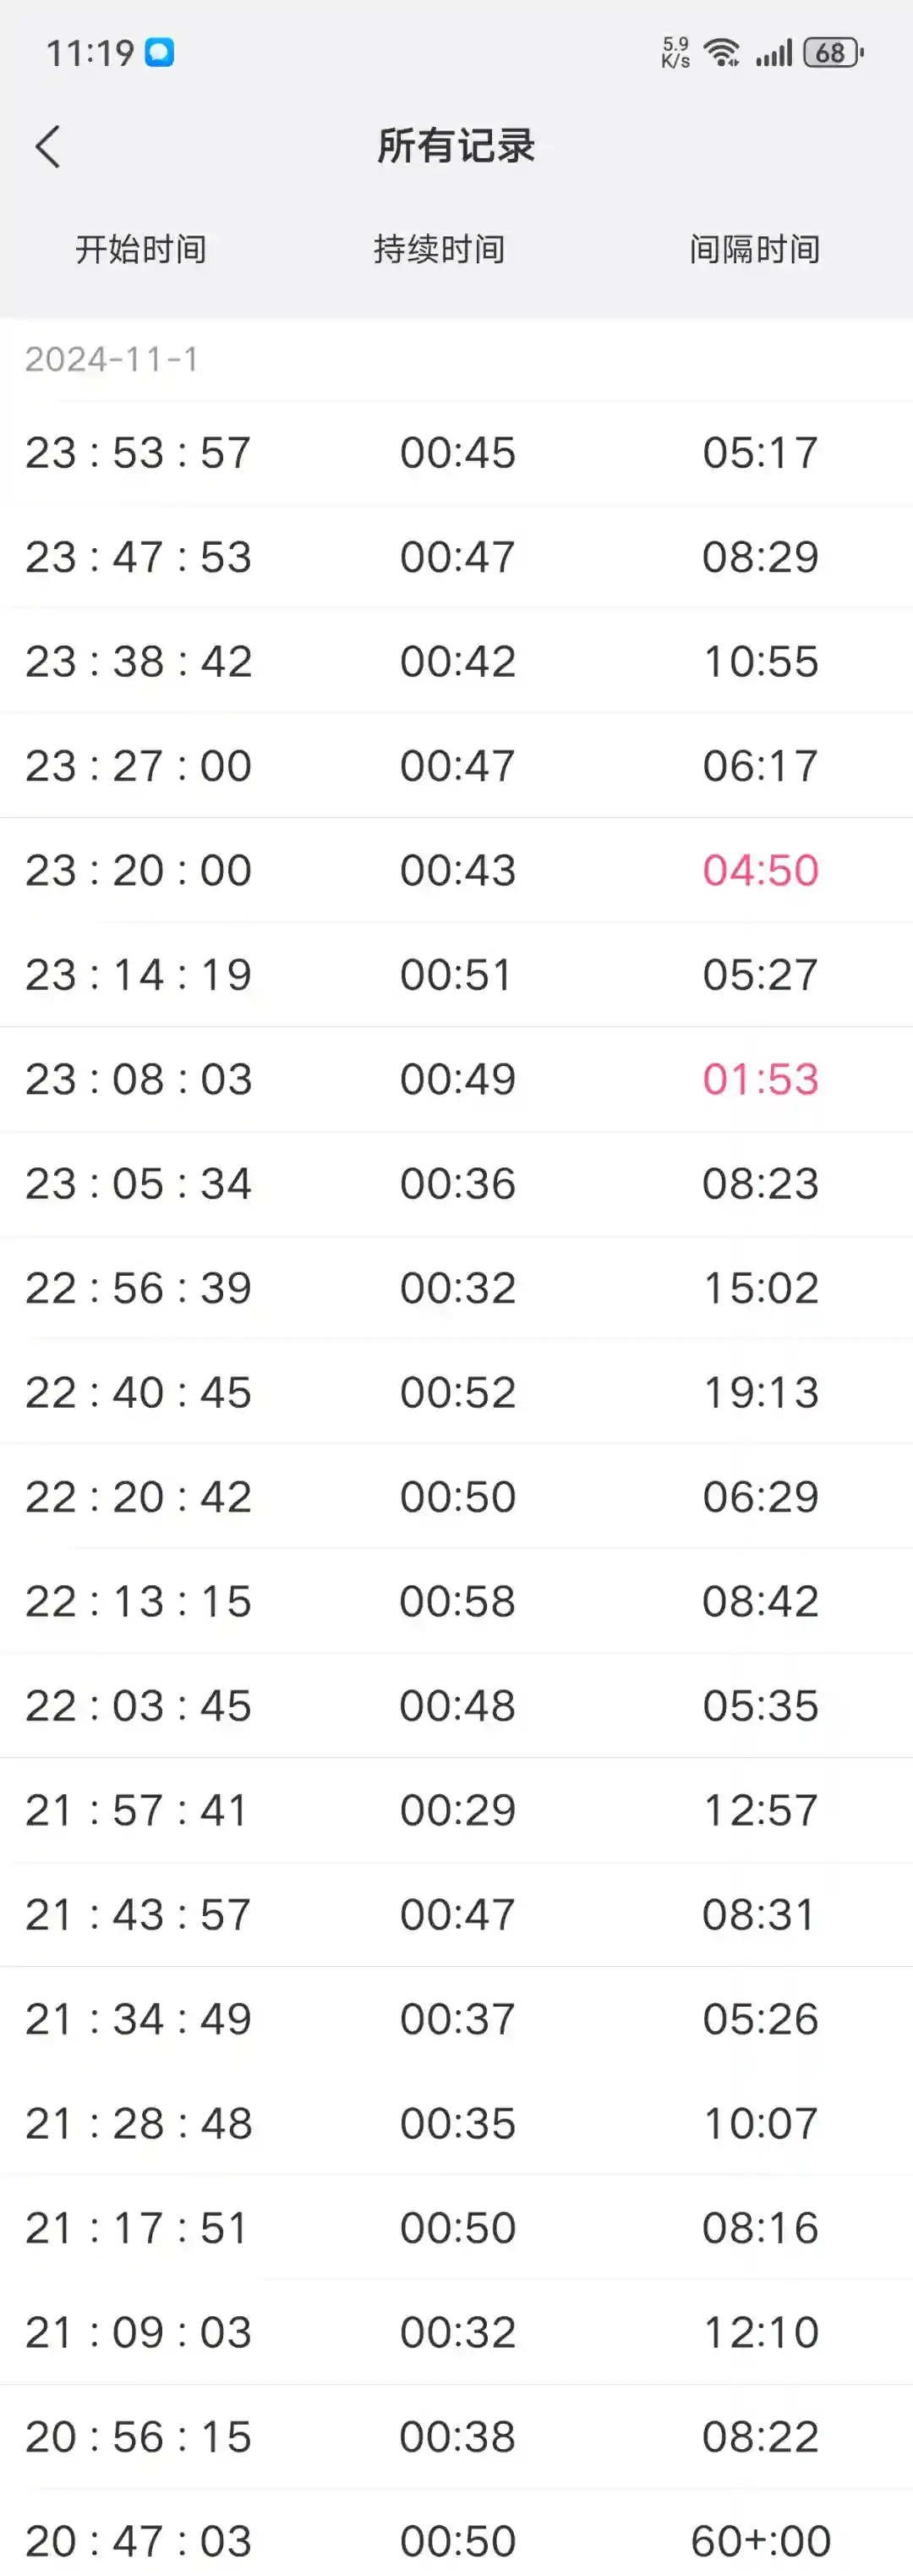Tap the network speed K/s indicator
Viewport: 913px width, 2576px height.
[675, 52]
